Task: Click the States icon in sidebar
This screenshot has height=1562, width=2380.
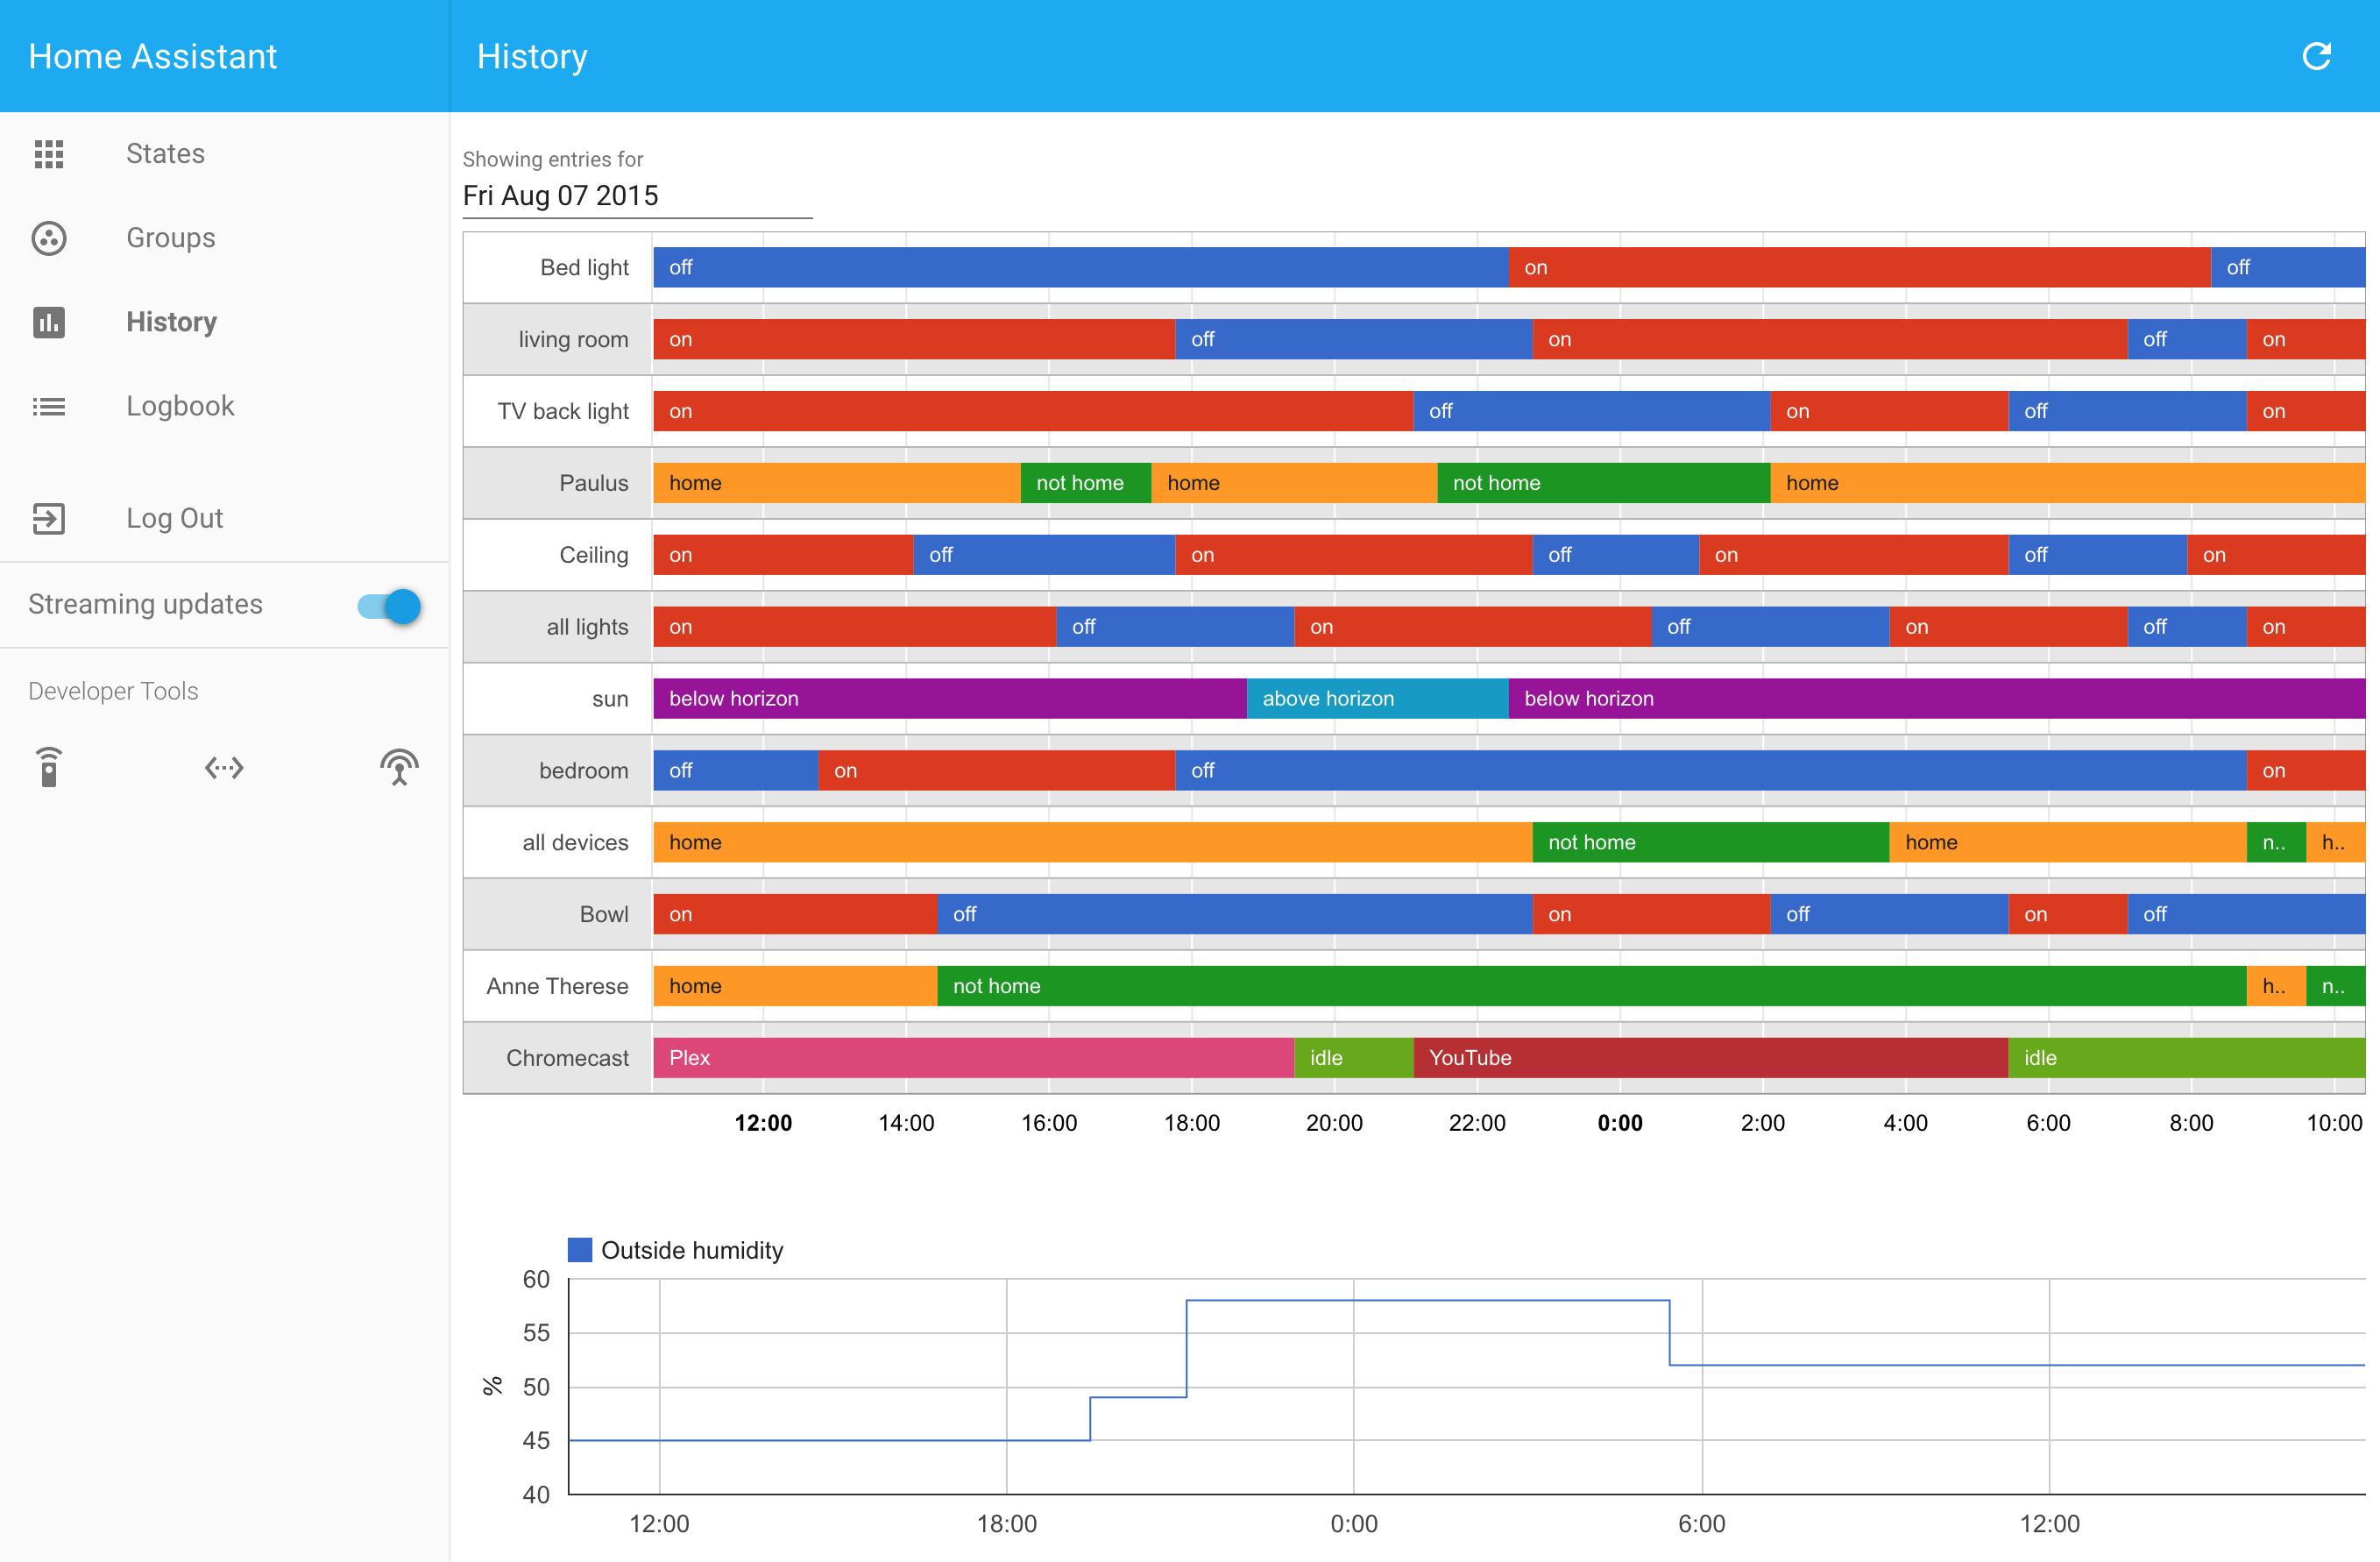Action: (x=49, y=153)
